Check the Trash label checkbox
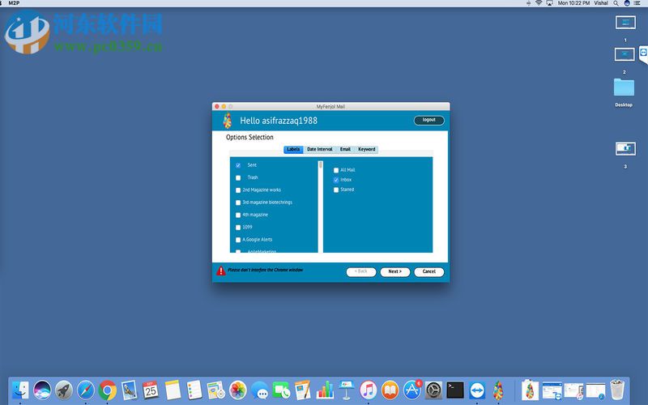 point(238,177)
